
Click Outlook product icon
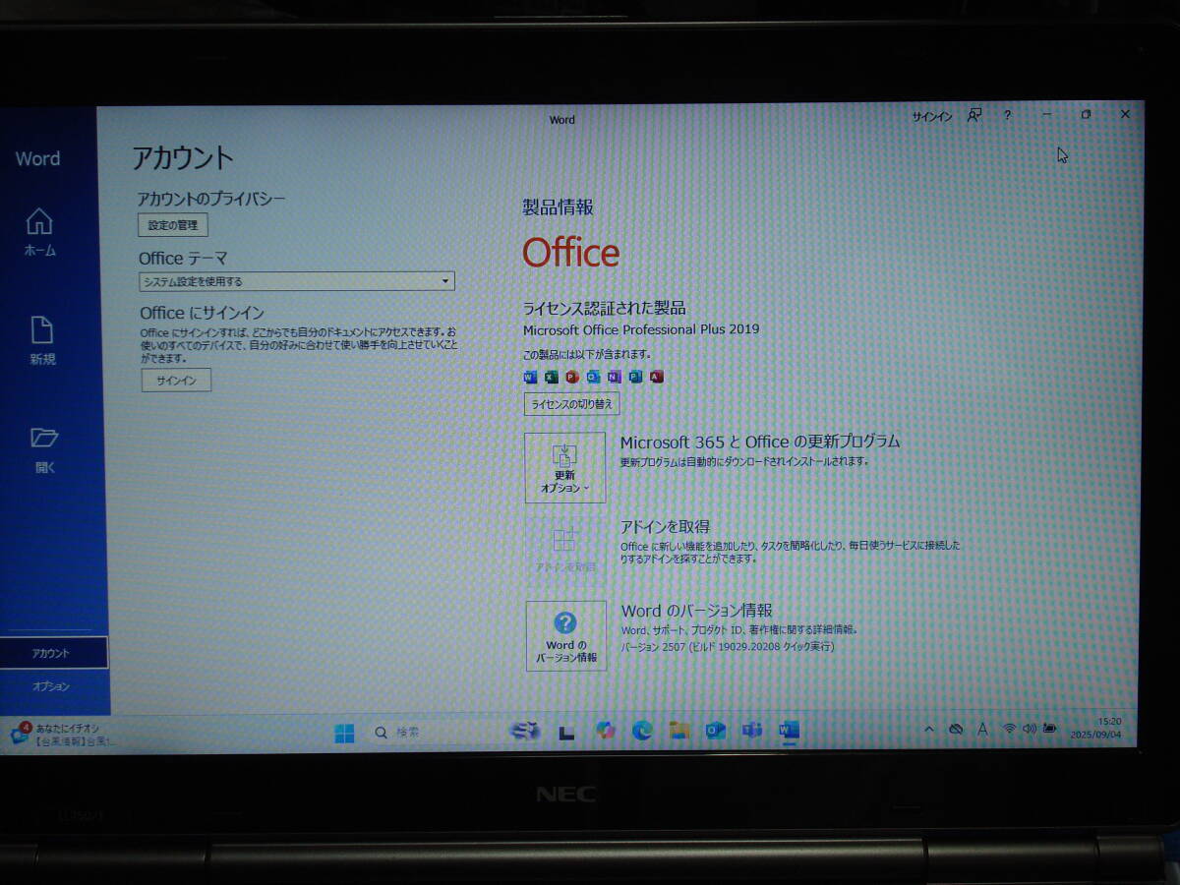(593, 377)
